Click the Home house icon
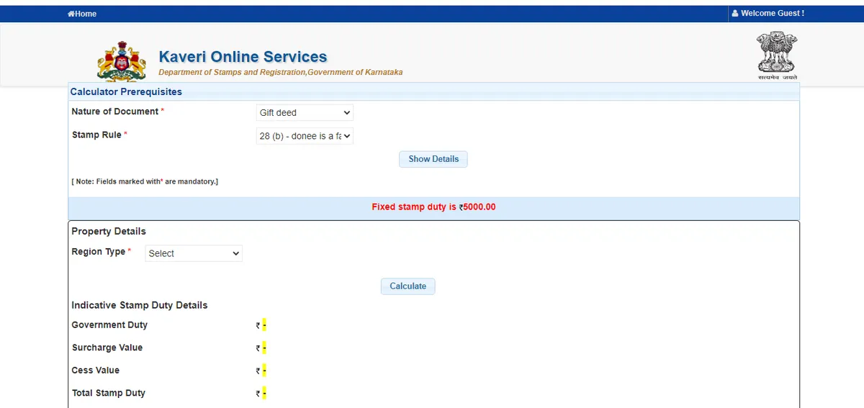Image resolution: width=864 pixels, height=408 pixels. 71,14
